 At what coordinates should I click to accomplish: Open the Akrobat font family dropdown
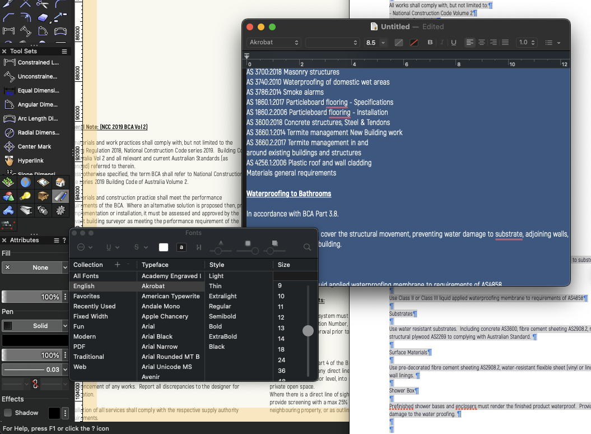click(x=274, y=43)
